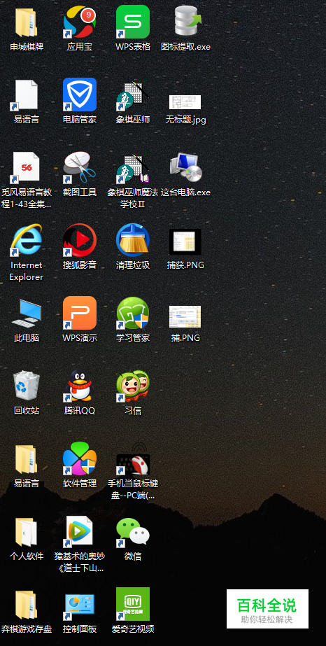
Task: Select the 捕.PNG image file
Action: [x=185, y=316]
